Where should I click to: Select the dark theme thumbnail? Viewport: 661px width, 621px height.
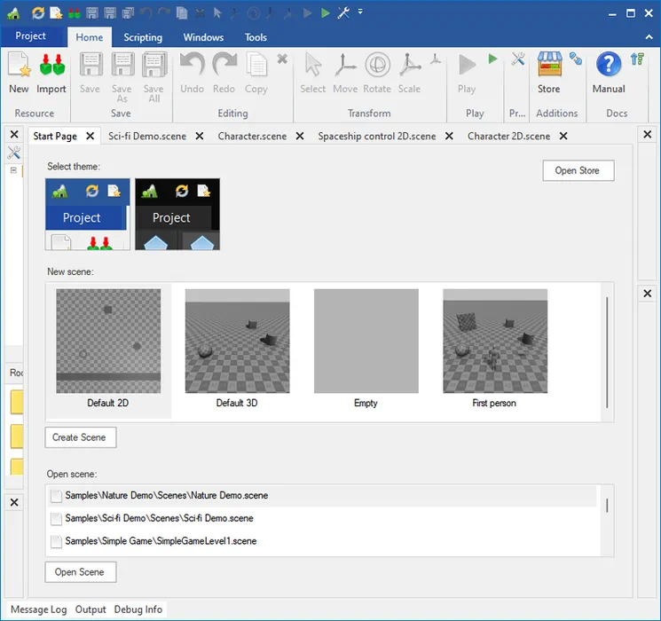point(177,215)
